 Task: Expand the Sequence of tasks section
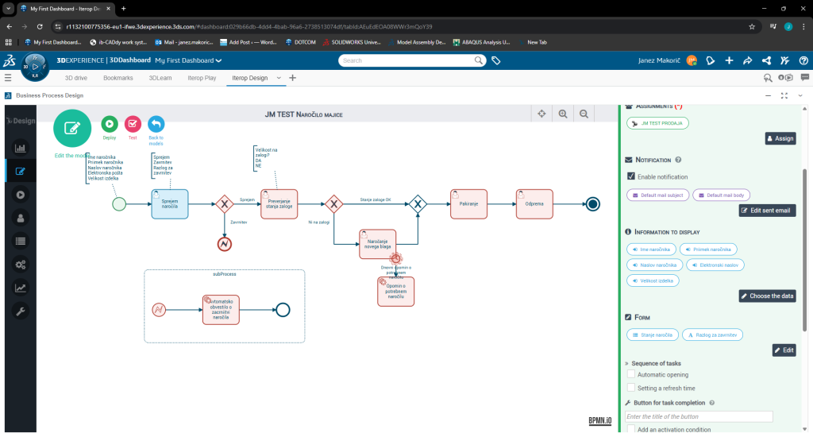[627, 363]
